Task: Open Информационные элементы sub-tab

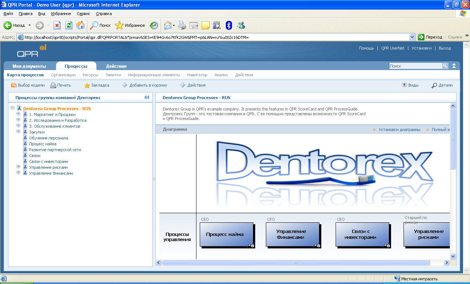Action: (154, 75)
